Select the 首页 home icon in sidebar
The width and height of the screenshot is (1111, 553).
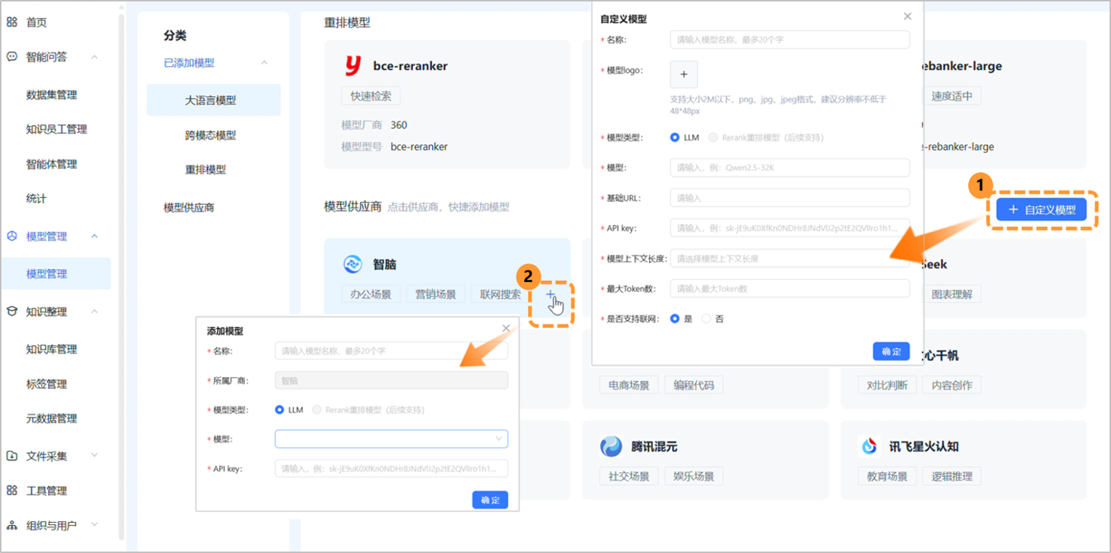[11, 23]
